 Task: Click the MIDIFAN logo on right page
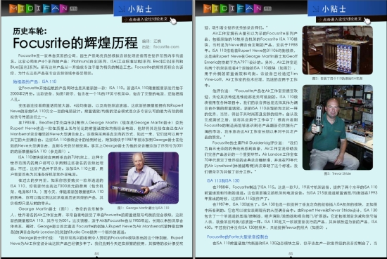pyautogui.click(x=233, y=8)
